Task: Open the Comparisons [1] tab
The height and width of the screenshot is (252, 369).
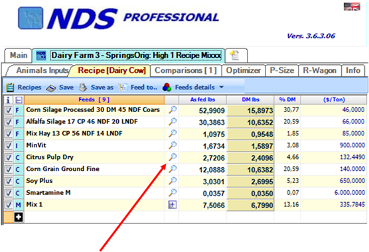Action: point(186,70)
